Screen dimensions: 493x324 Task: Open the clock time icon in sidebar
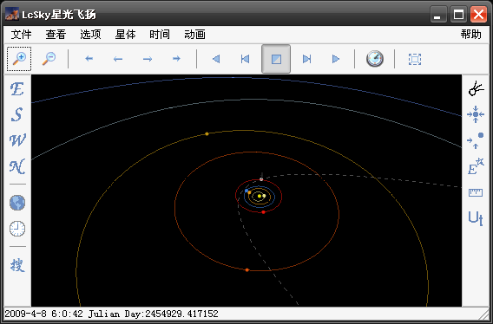click(17, 229)
